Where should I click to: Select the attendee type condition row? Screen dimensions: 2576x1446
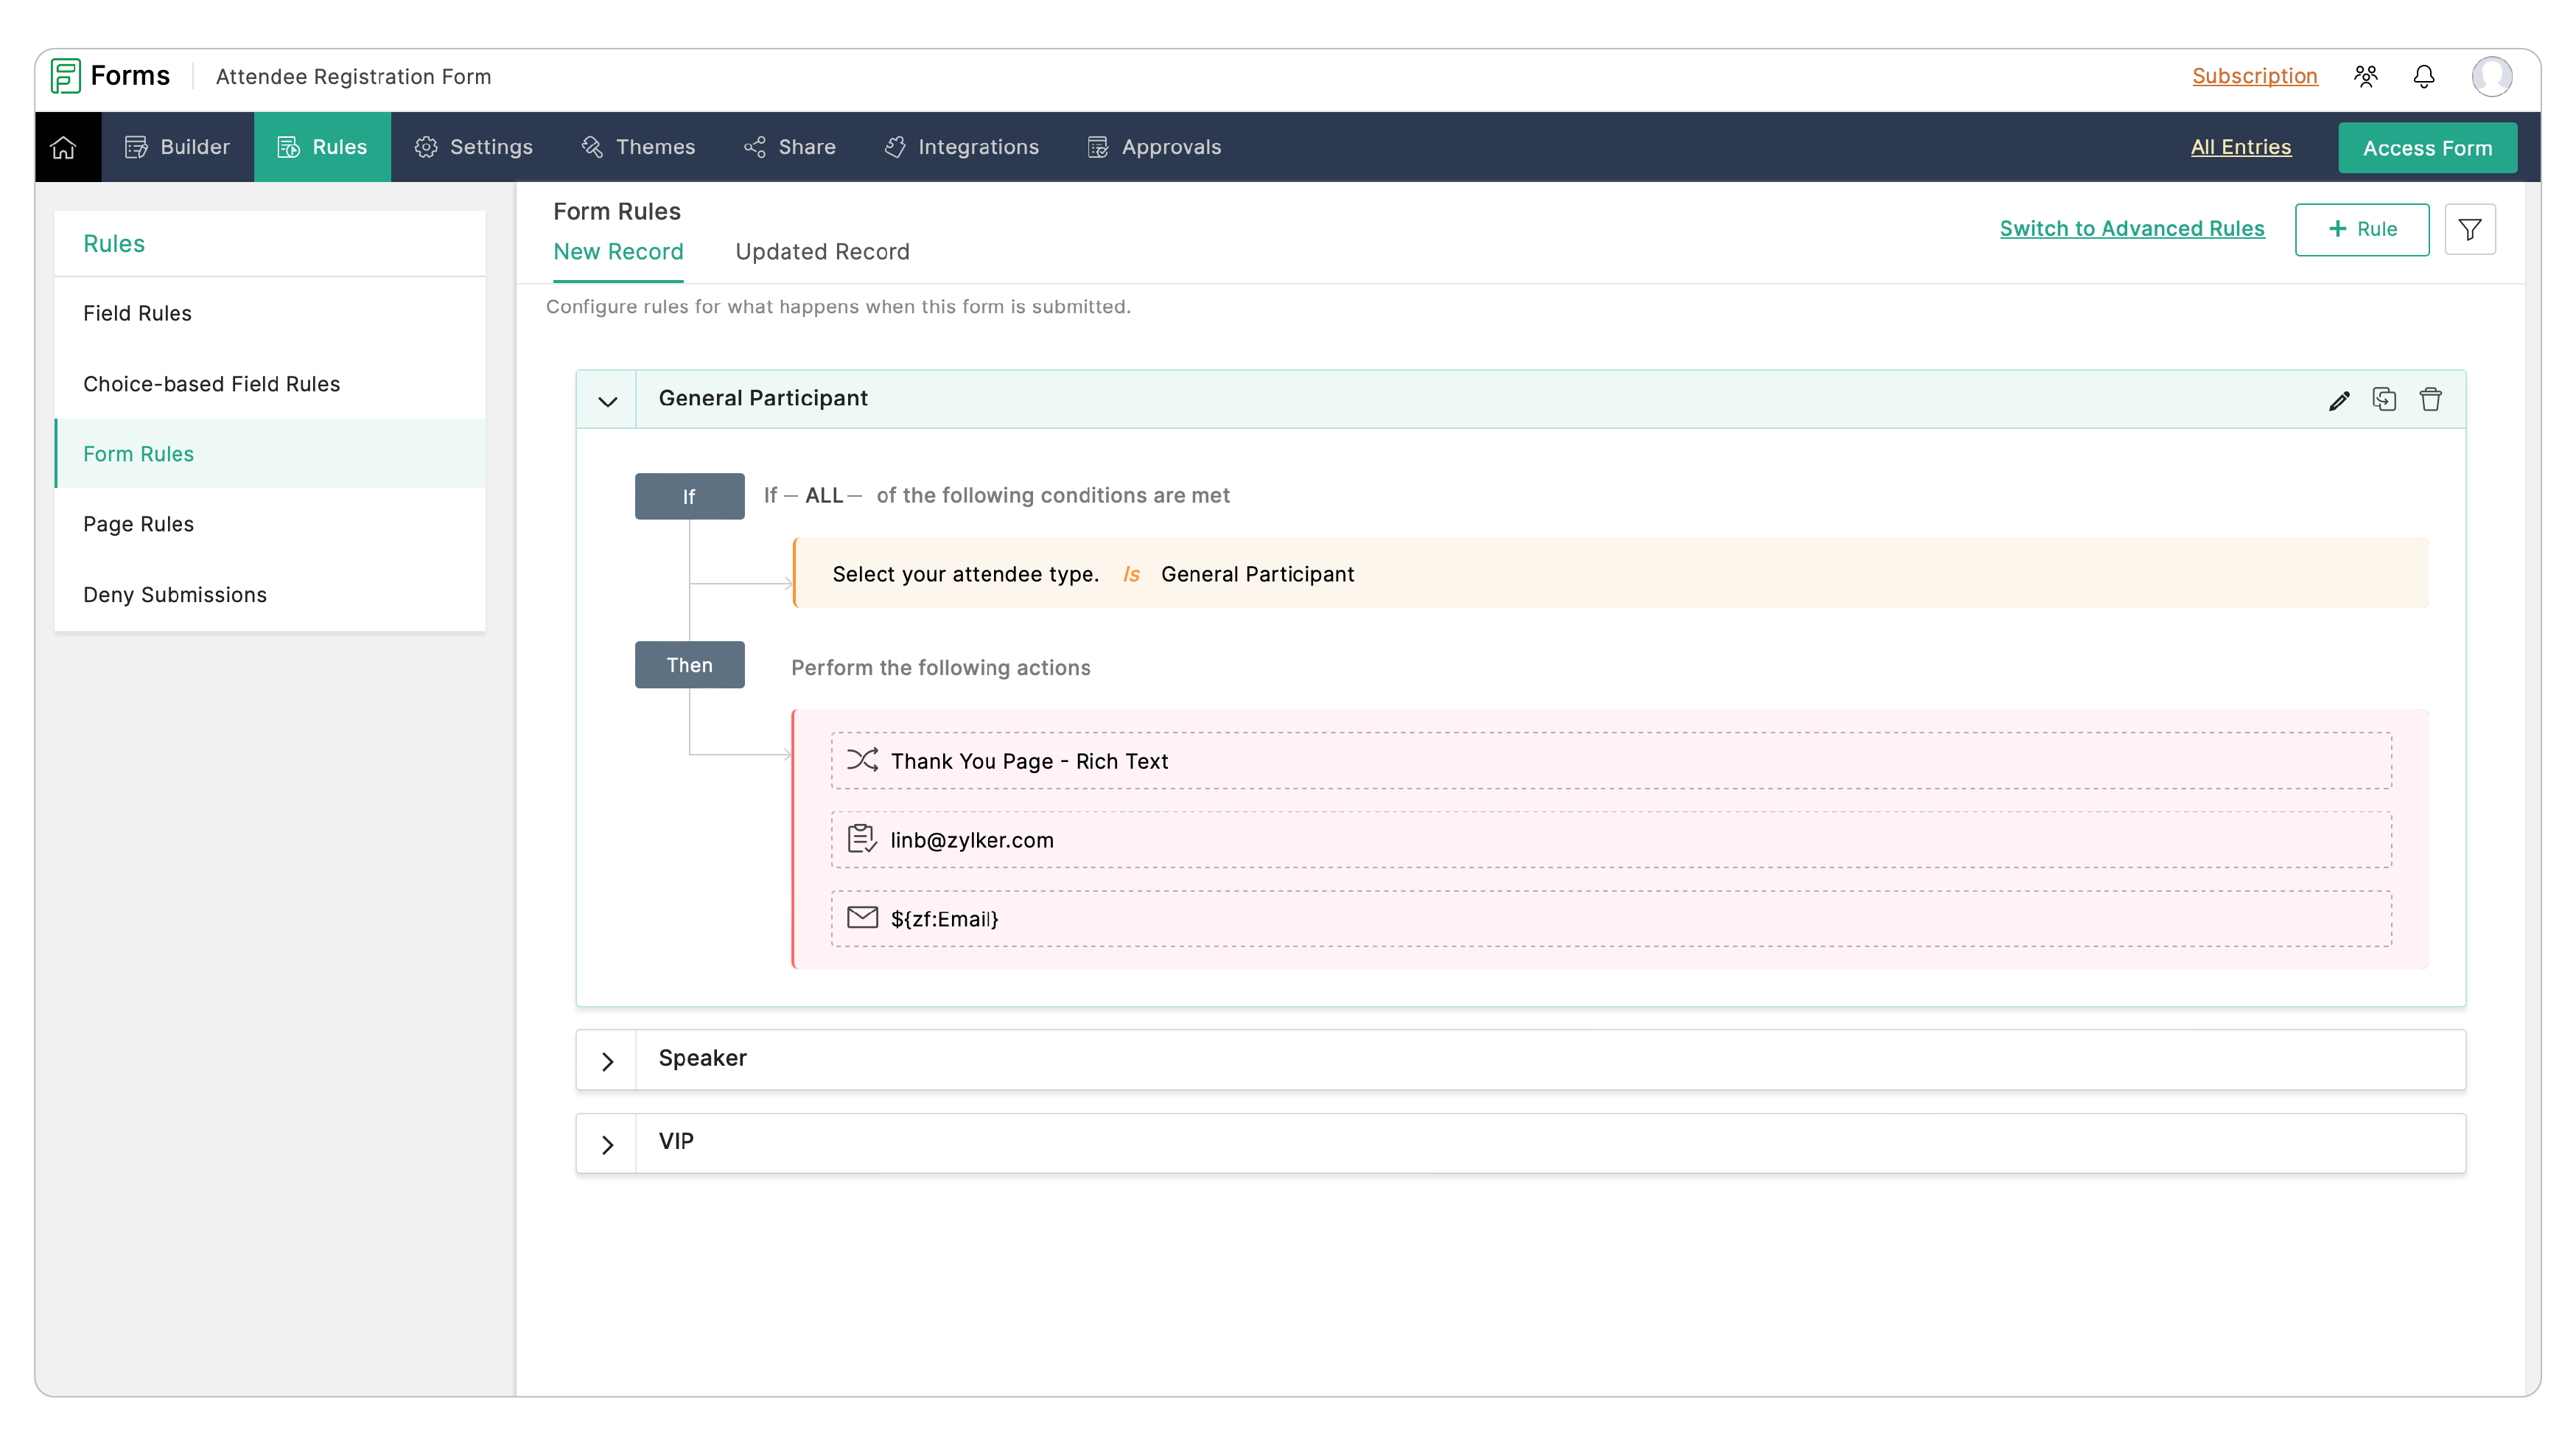1611,573
